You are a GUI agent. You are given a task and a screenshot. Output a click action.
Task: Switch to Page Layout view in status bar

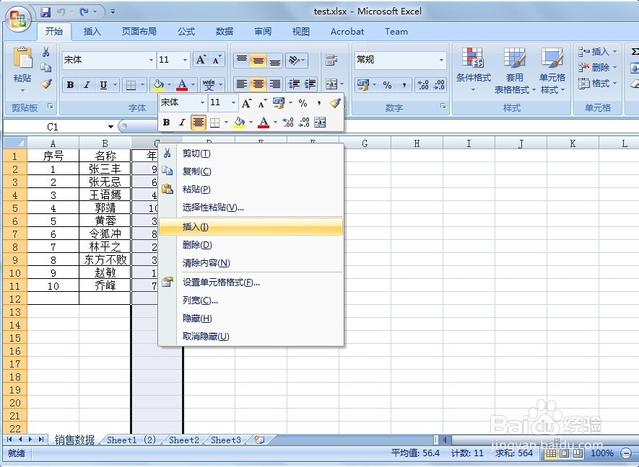(x=565, y=453)
